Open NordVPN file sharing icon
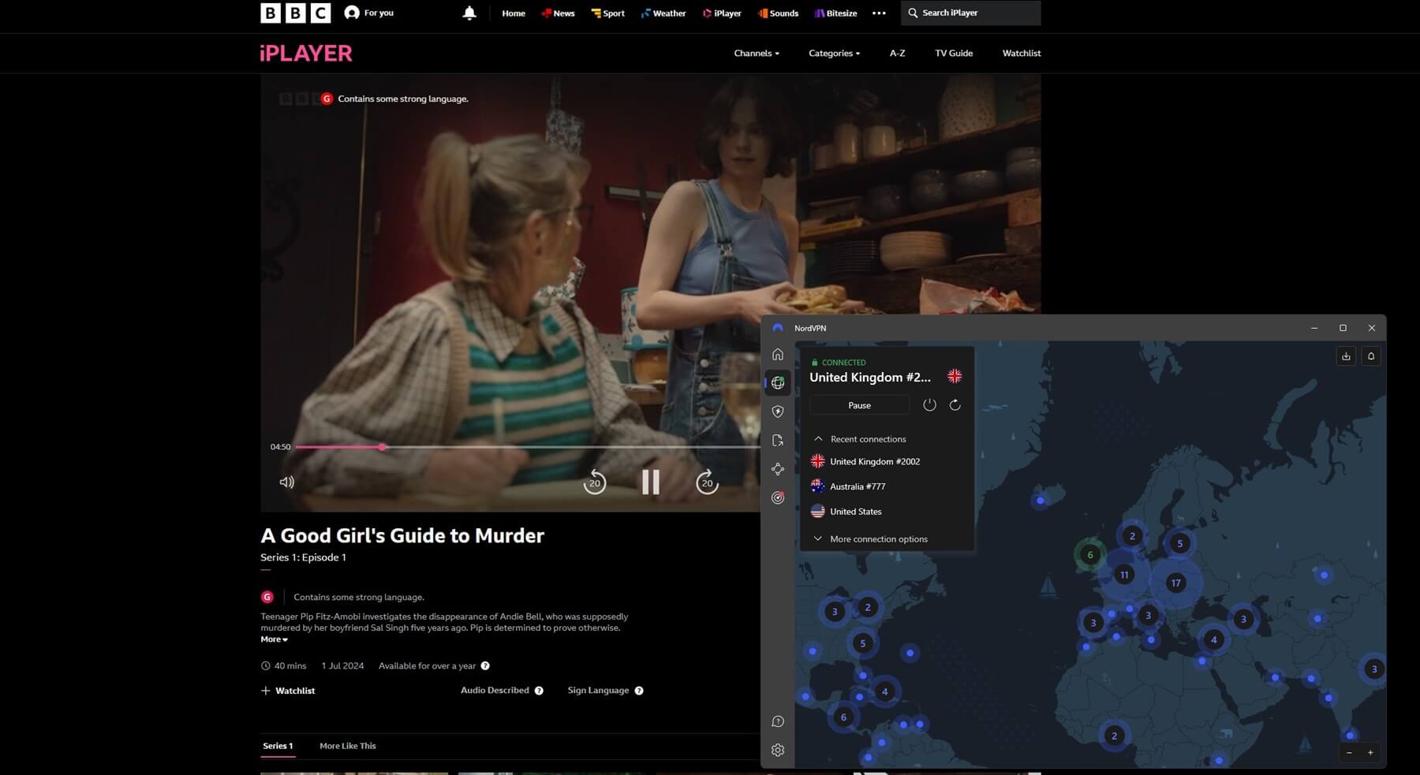This screenshot has height=775, width=1420. [778, 440]
